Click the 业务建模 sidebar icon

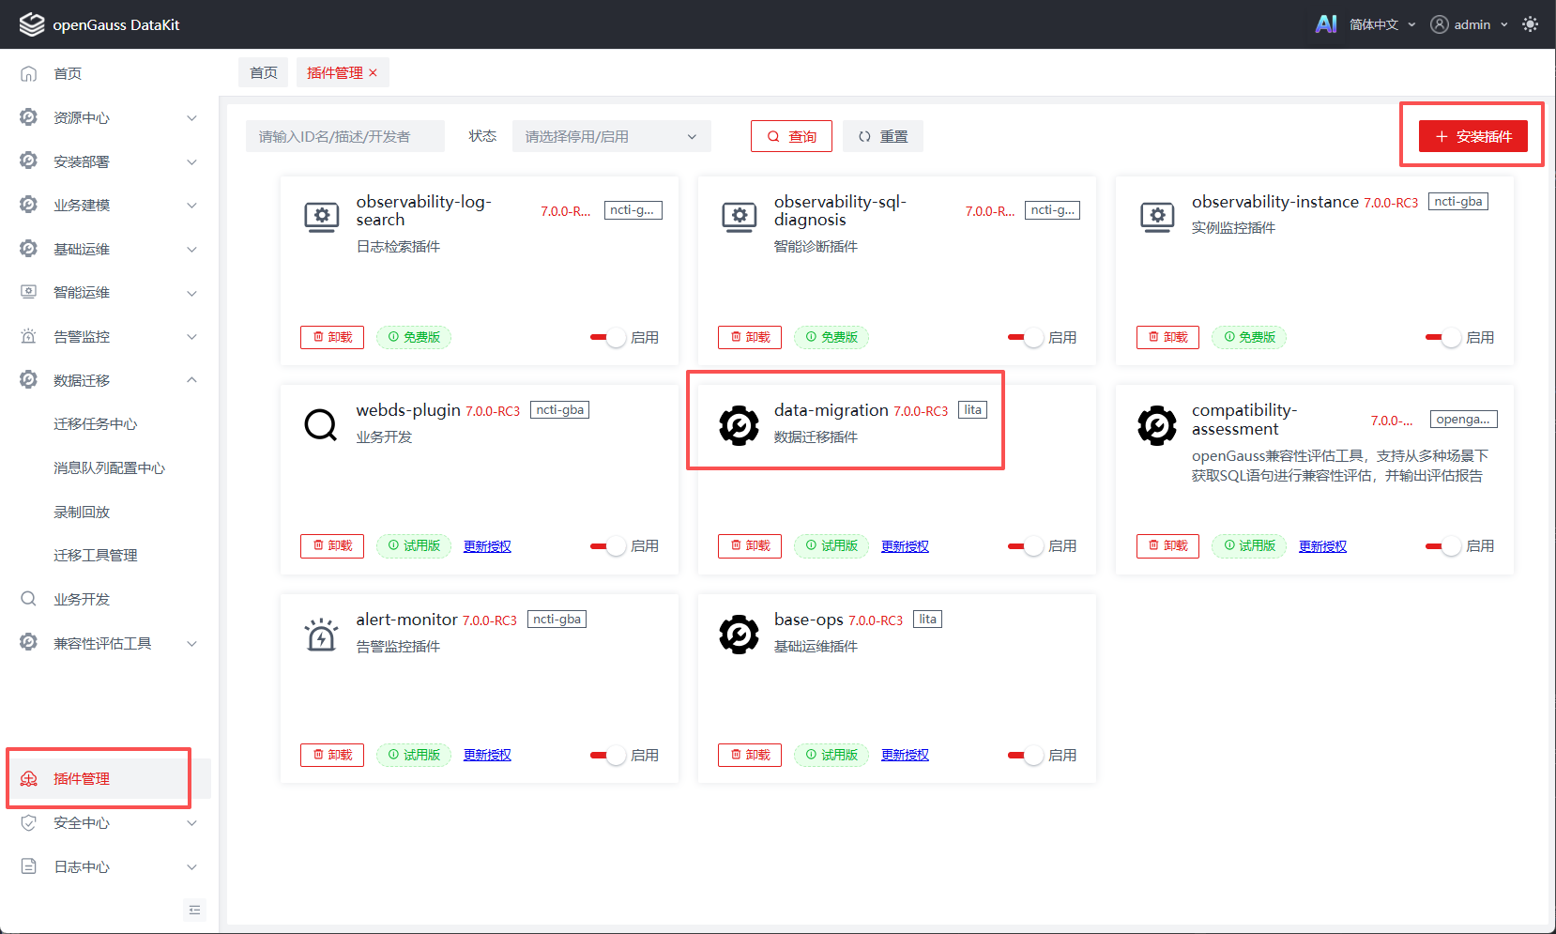point(29,205)
